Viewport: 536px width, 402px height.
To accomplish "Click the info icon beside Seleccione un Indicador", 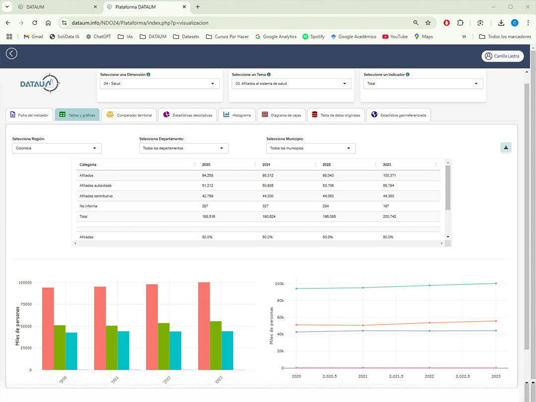I will [407, 74].
